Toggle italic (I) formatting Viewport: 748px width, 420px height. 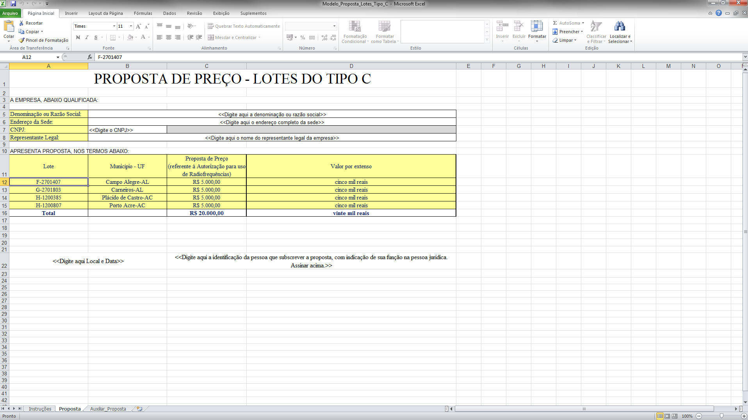click(87, 37)
